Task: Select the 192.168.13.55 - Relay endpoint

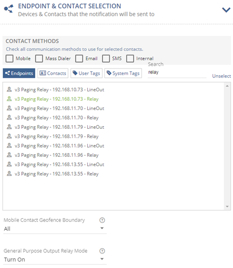Action: 57,174
